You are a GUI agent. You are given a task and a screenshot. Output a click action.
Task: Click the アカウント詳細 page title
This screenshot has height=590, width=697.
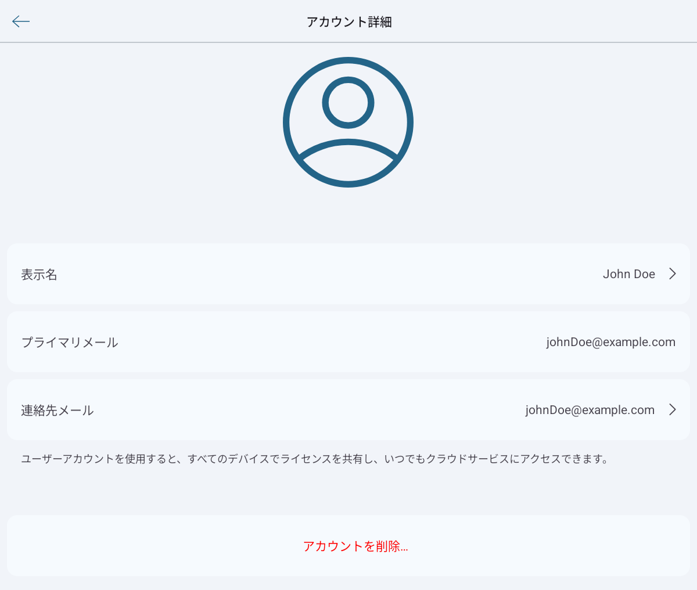pyautogui.click(x=349, y=21)
